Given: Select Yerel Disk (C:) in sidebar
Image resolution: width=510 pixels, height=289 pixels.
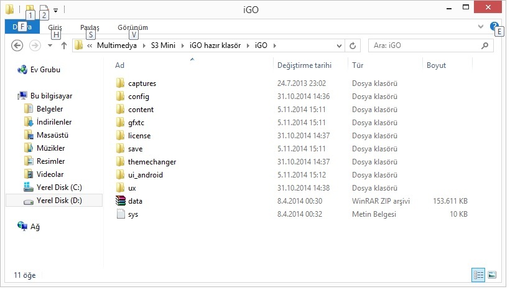Looking at the screenshot, I should pyautogui.click(x=58, y=187).
